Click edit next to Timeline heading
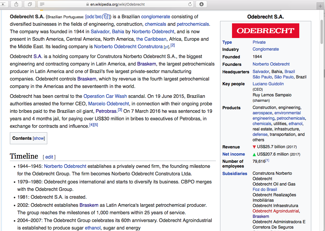 pos(49,157)
